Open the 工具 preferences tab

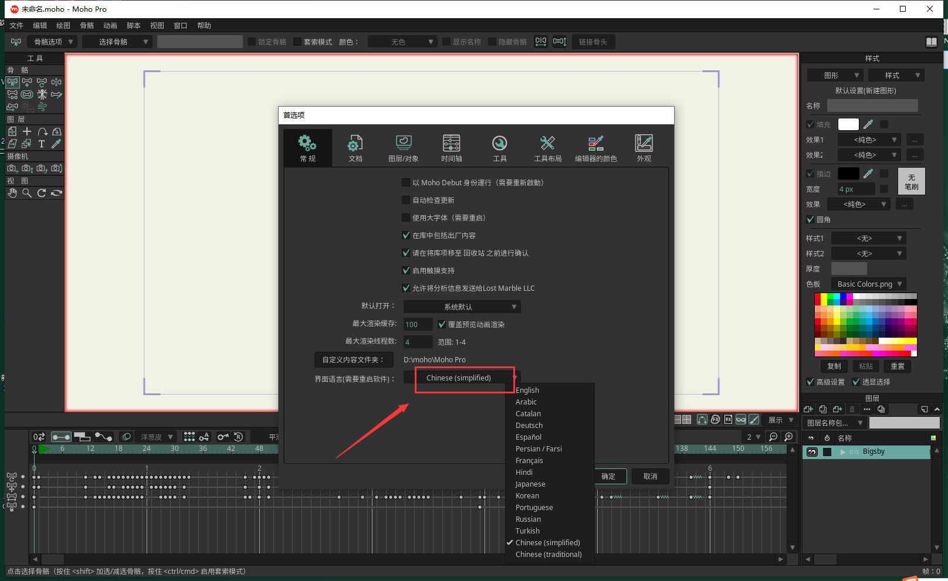coord(500,148)
